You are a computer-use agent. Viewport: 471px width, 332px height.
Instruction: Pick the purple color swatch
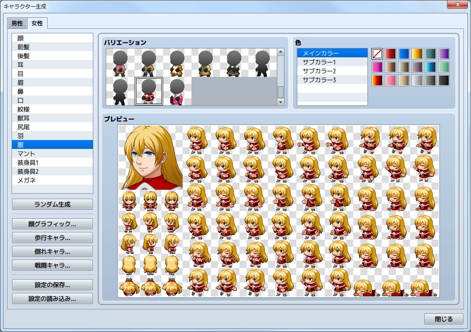[x=443, y=54]
